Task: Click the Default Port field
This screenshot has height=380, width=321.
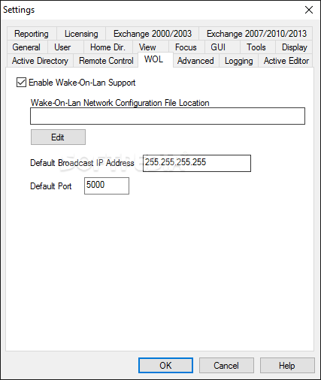Action: (x=107, y=185)
